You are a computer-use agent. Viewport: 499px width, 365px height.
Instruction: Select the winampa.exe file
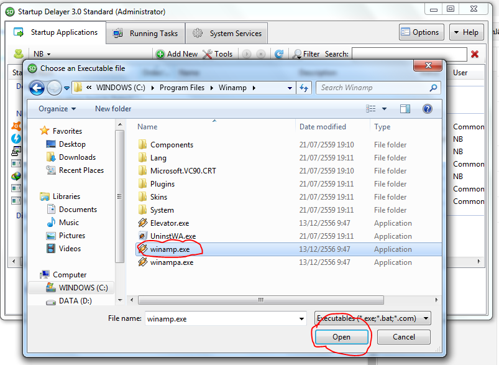click(166, 262)
